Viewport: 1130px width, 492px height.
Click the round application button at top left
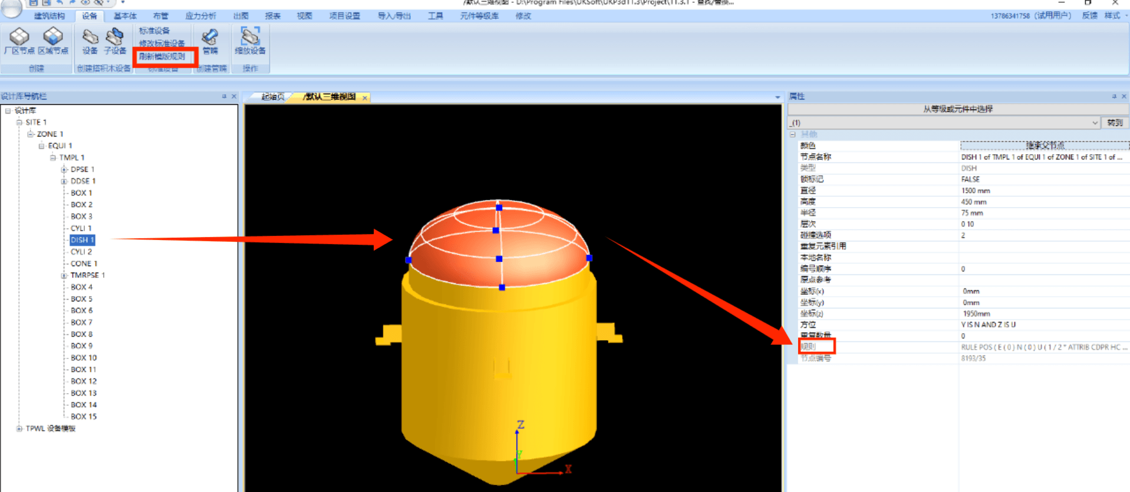coord(11,6)
